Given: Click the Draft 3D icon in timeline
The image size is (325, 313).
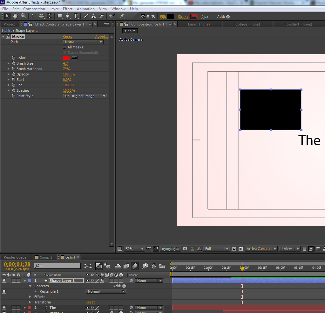Looking at the screenshot, I should click(x=107, y=266).
